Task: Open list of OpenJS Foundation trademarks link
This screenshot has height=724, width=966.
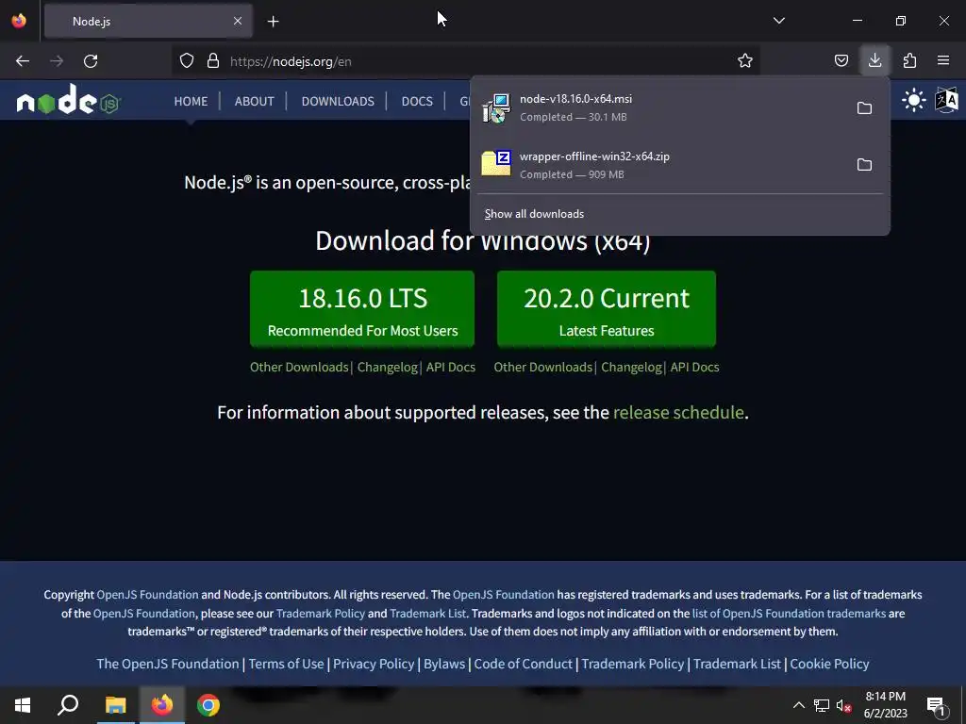Action: [x=789, y=613]
